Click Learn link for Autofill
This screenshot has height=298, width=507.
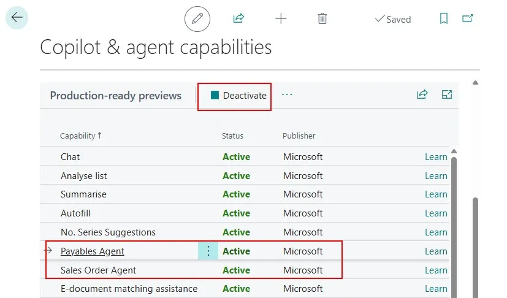(436, 213)
